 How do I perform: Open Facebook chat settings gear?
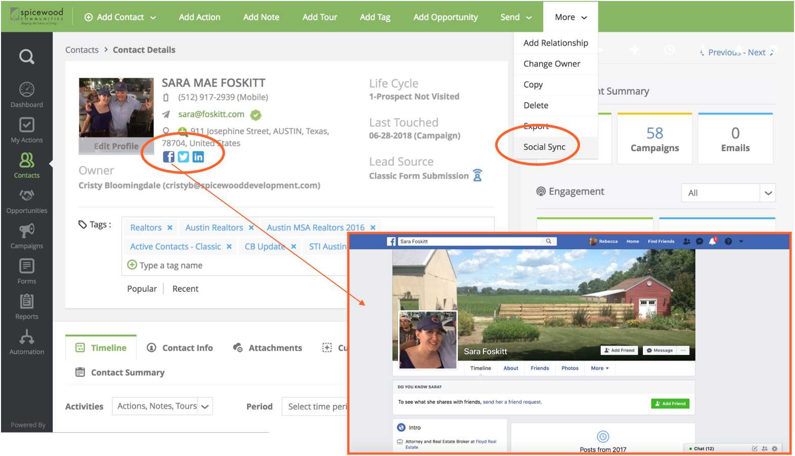coord(774,448)
